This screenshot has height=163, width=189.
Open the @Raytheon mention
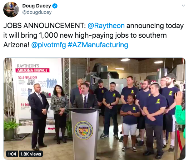[x=106, y=26]
